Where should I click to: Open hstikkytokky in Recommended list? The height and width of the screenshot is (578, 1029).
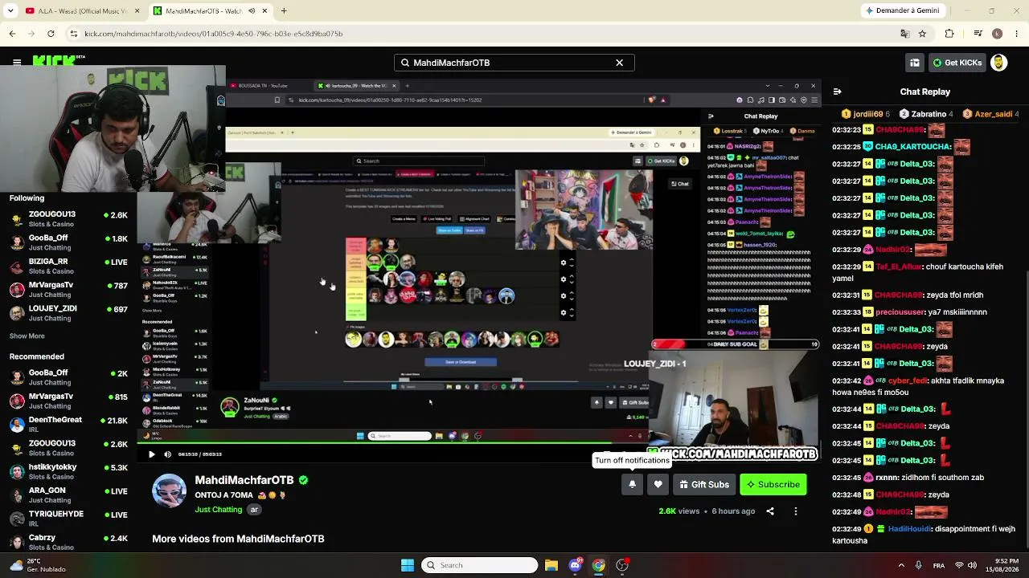(68, 471)
